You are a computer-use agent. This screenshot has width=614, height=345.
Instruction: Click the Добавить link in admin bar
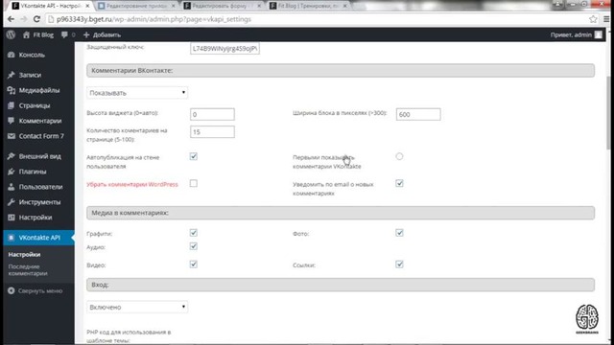[x=106, y=34]
